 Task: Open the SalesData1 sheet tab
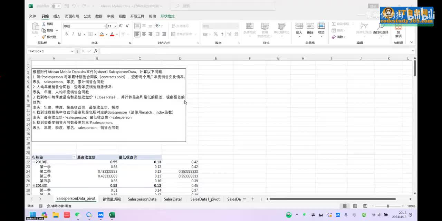pyautogui.click(x=173, y=199)
